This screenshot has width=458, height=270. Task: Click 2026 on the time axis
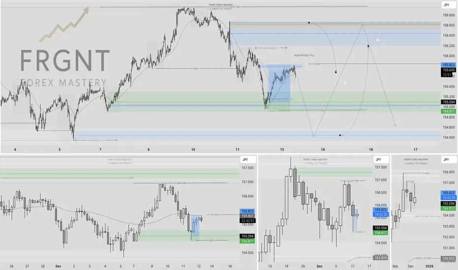click(429, 266)
